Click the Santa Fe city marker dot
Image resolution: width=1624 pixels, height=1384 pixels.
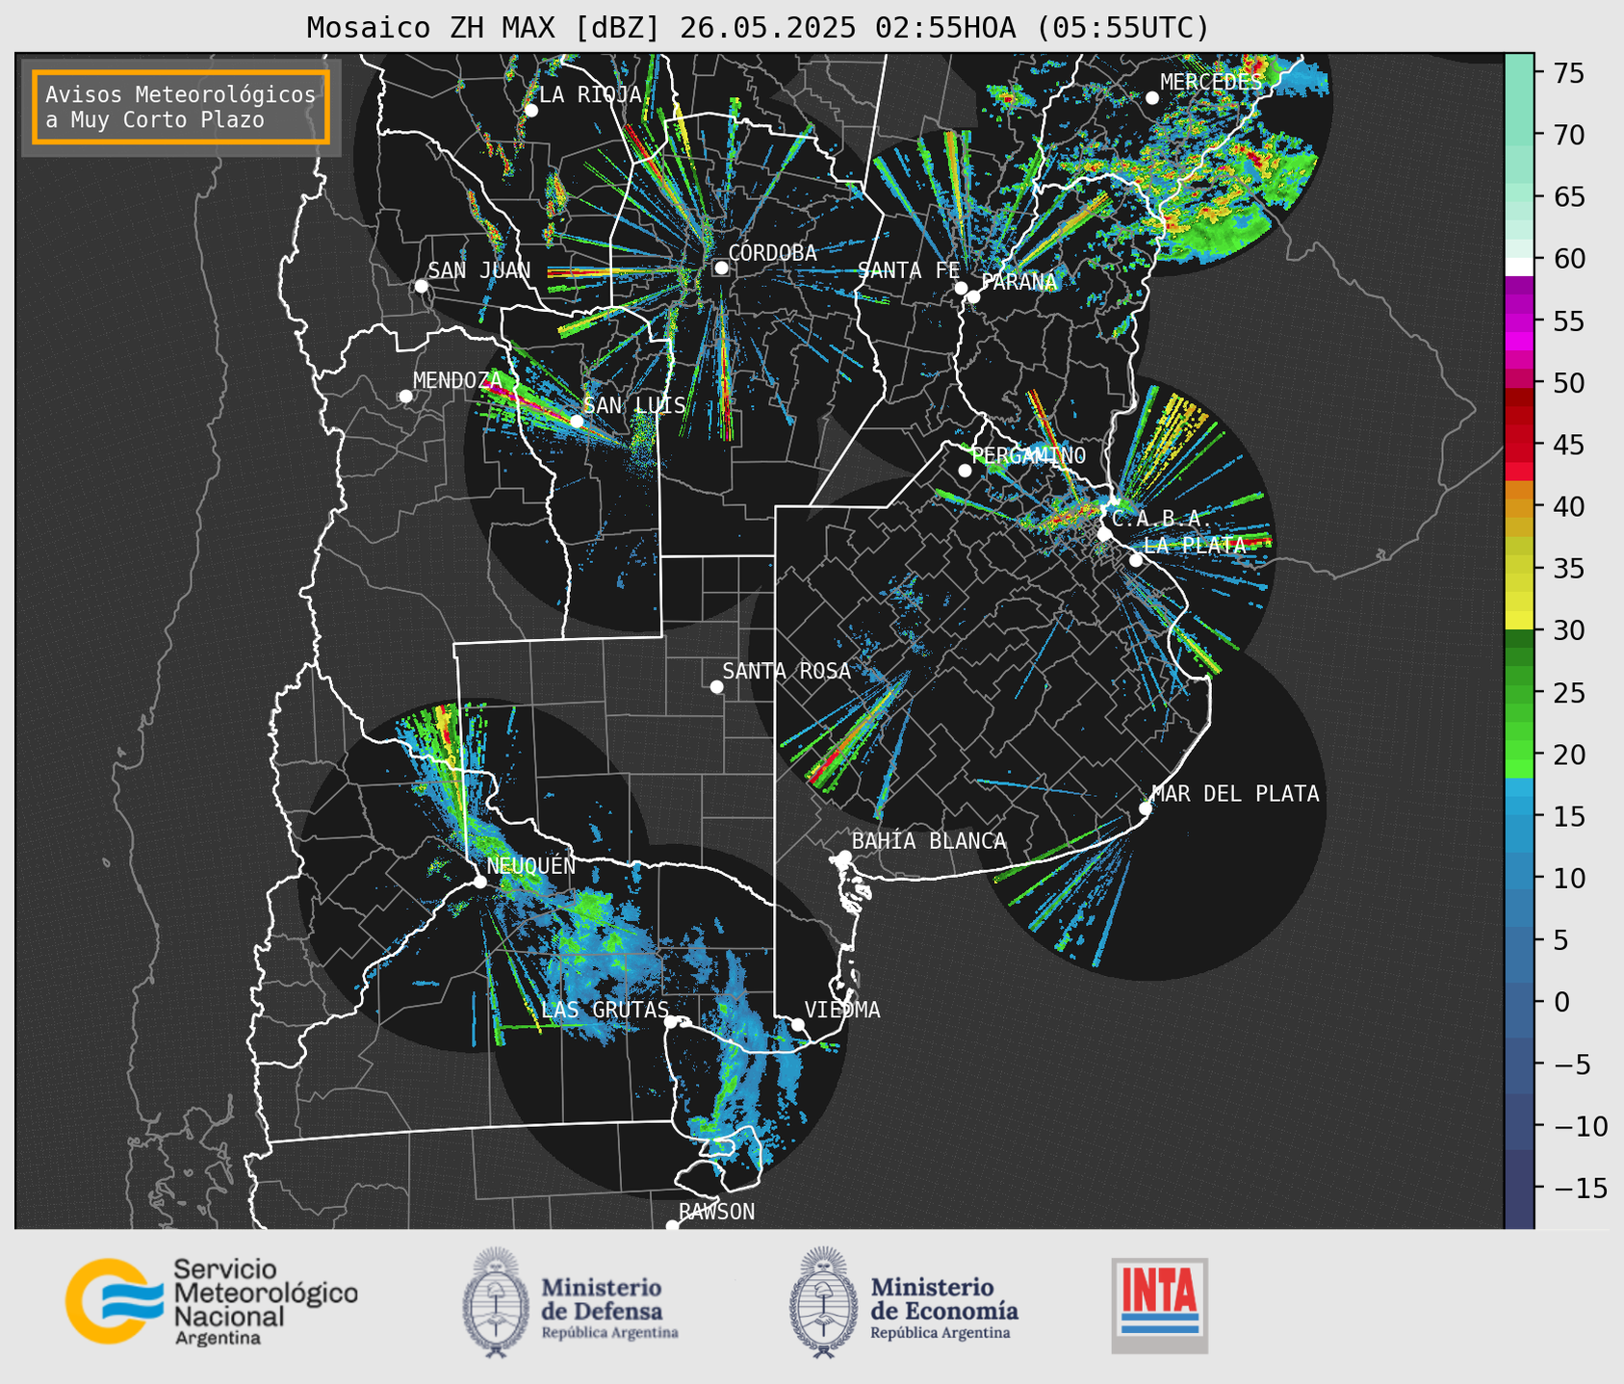click(961, 288)
